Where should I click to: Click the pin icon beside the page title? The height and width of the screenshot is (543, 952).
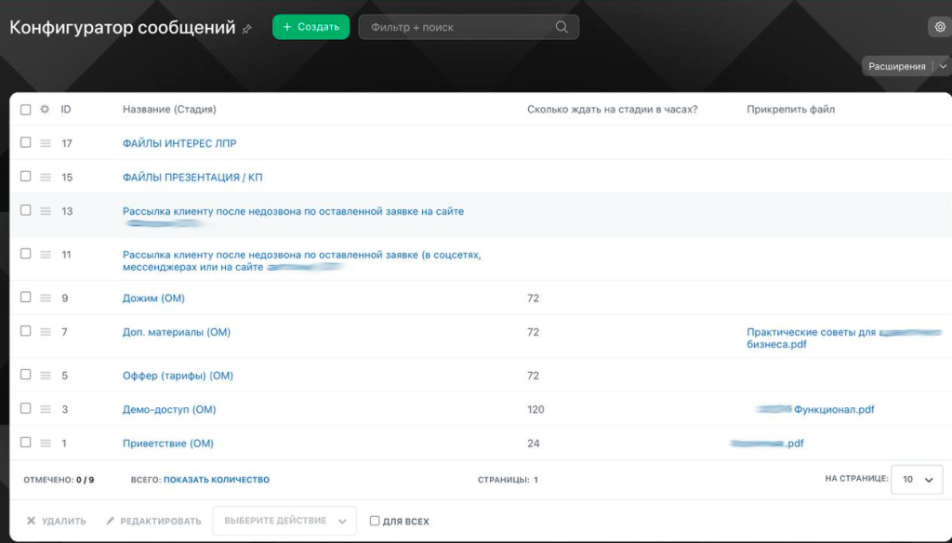[x=246, y=29]
